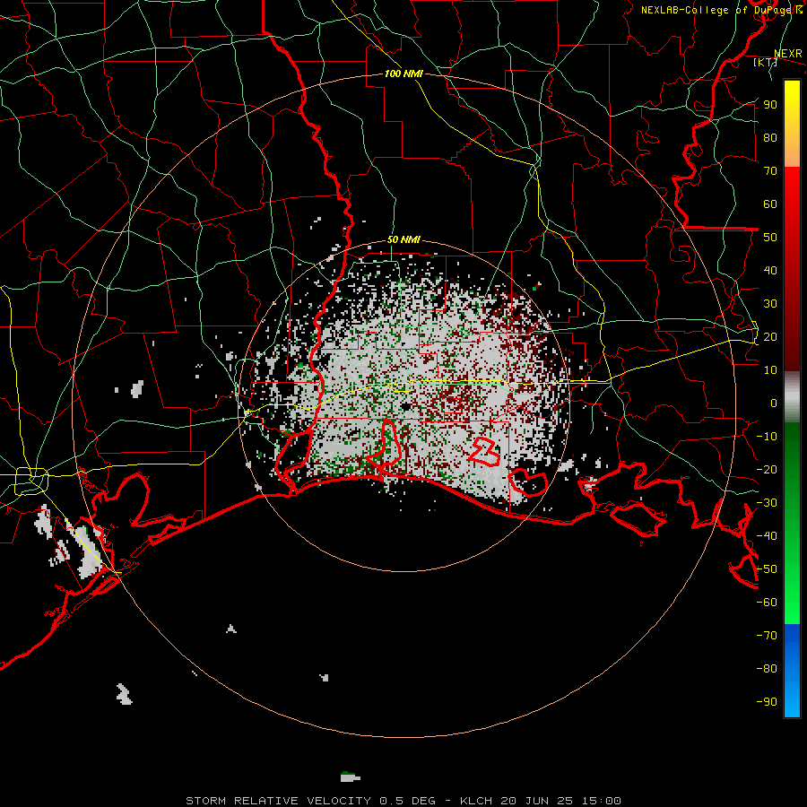807x807 pixels.
Task: Click the 'KLCH' station identifier in caption
Action: coord(477,801)
